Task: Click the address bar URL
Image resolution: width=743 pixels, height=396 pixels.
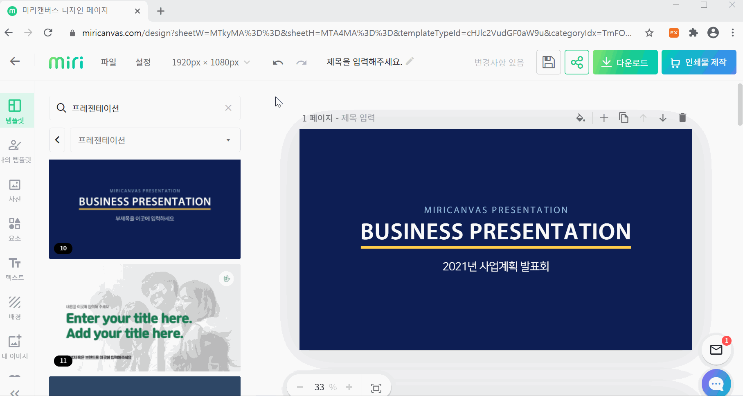Action: [x=357, y=33]
